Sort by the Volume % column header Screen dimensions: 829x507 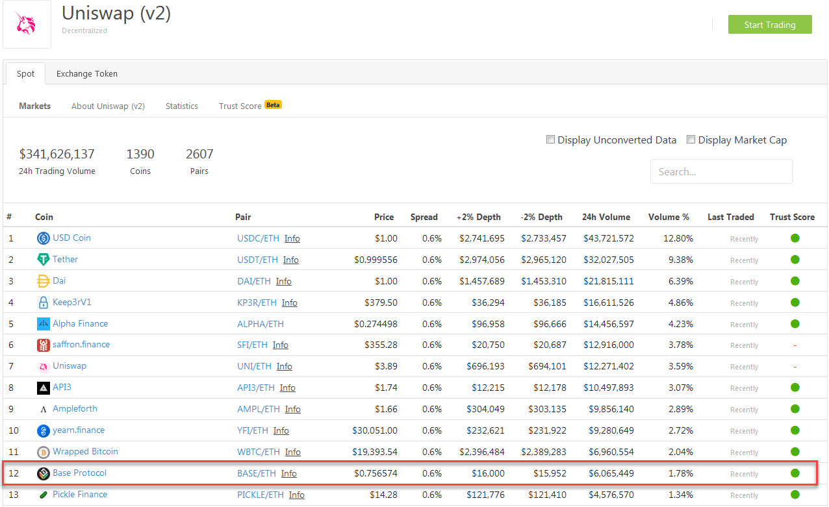(x=669, y=217)
